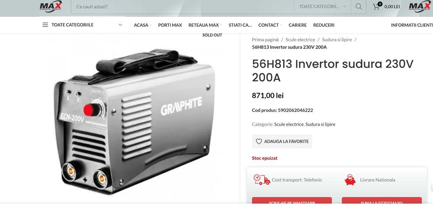
Task: Click the piggy bank Livrare icon
Action: (x=350, y=180)
